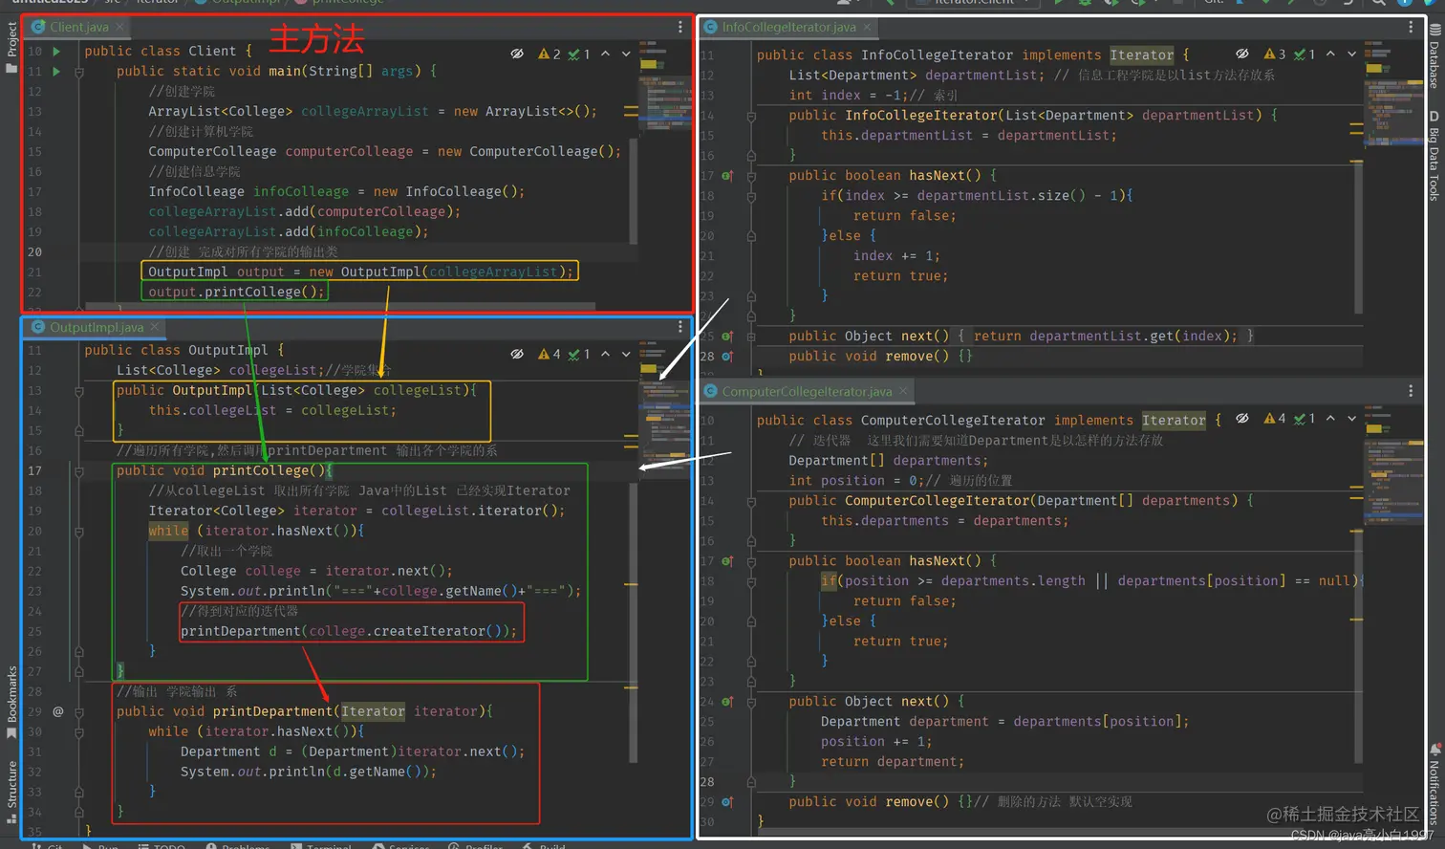The width and height of the screenshot is (1445, 849).
Task: Click highlighted 'while' keyword in printCollege()
Action: click(x=168, y=531)
